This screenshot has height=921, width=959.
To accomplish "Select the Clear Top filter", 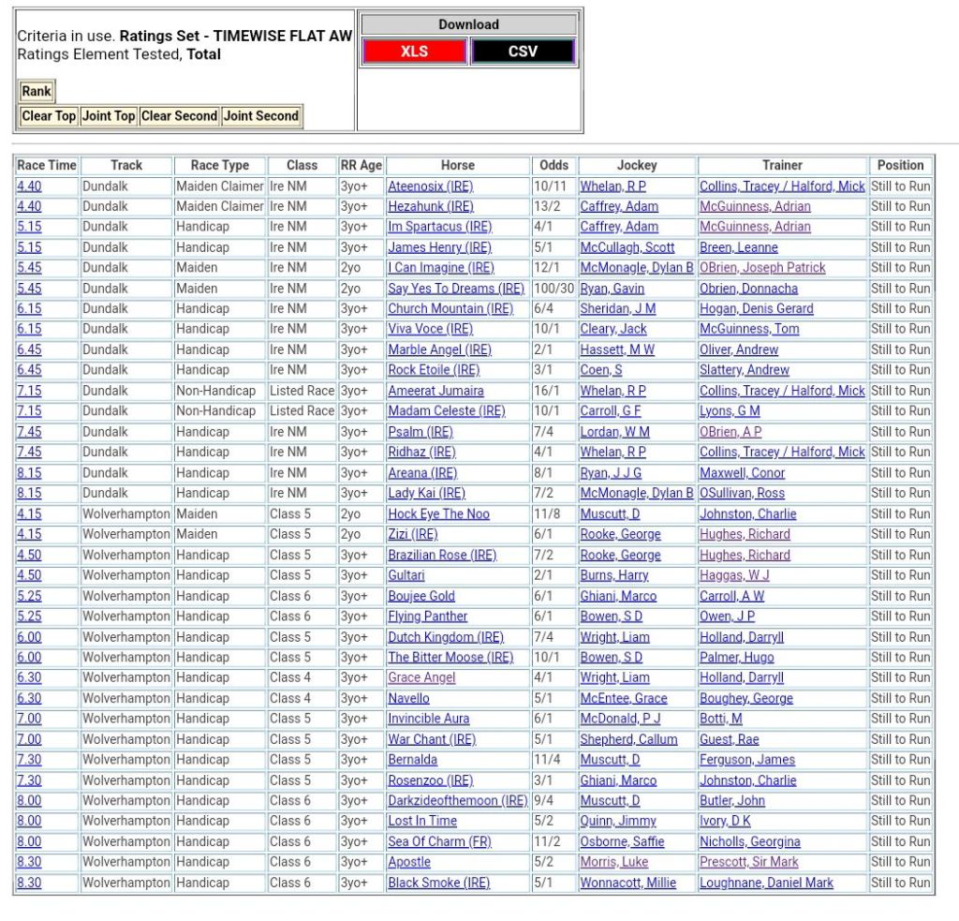I will (49, 116).
